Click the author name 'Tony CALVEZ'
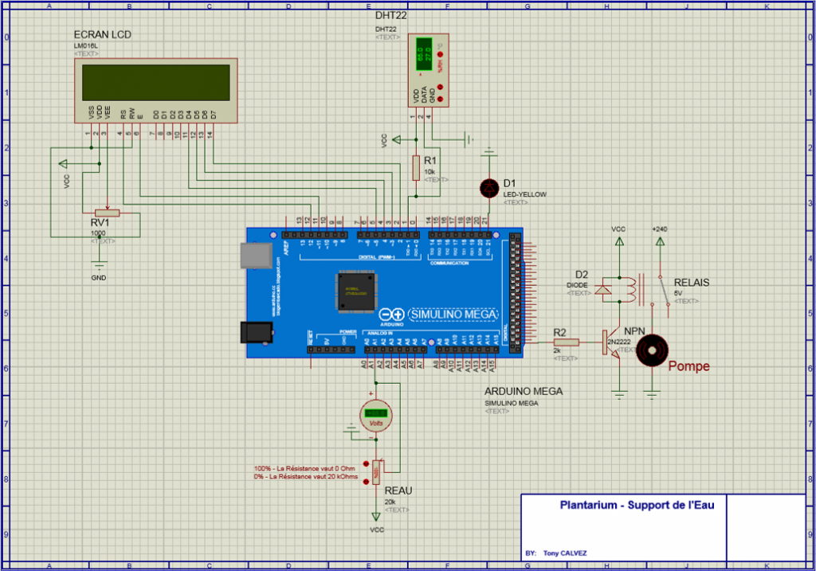The image size is (816, 571). (x=565, y=553)
